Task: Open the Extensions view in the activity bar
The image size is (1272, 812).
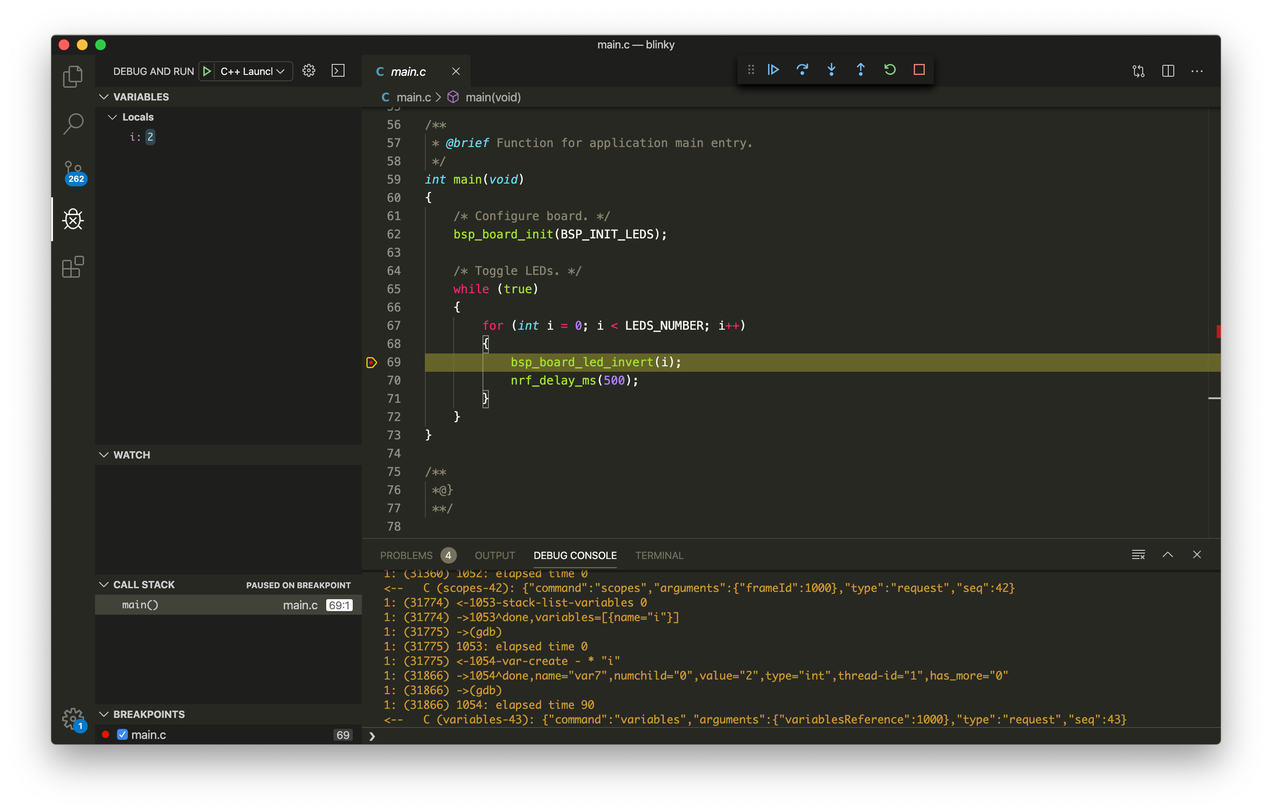Action: point(74,267)
